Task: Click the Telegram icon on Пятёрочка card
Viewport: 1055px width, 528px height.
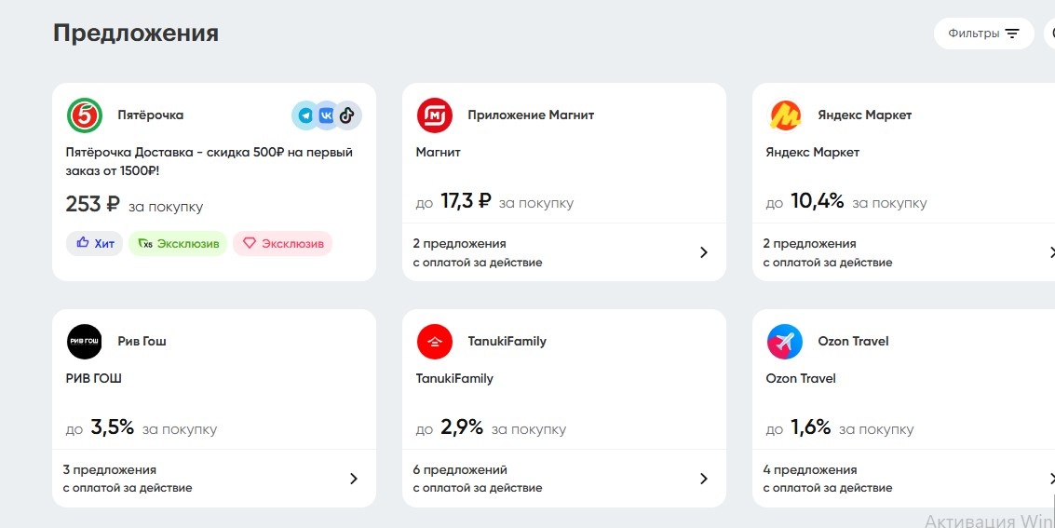Action: 306,115
